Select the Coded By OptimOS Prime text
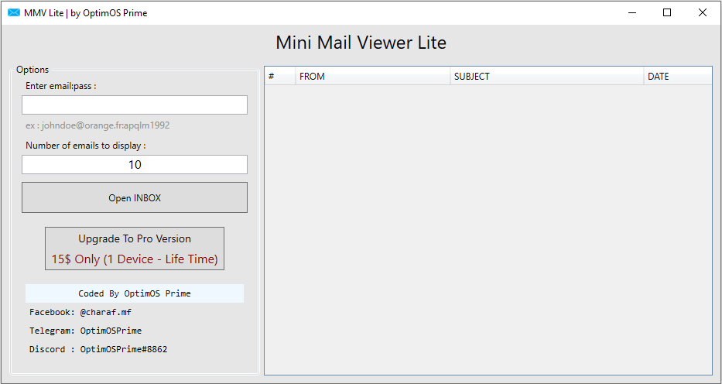The height and width of the screenshot is (384, 722). [135, 293]
